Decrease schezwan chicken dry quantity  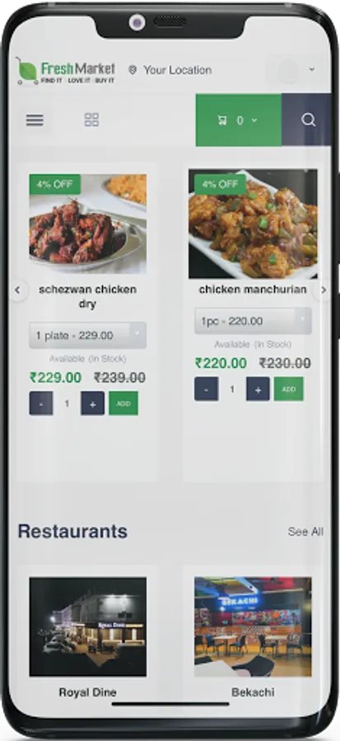click(x=41, y=403)
